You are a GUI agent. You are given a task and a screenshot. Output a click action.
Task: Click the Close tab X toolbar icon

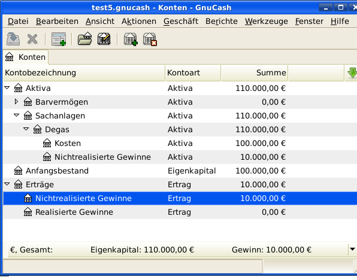32,39
